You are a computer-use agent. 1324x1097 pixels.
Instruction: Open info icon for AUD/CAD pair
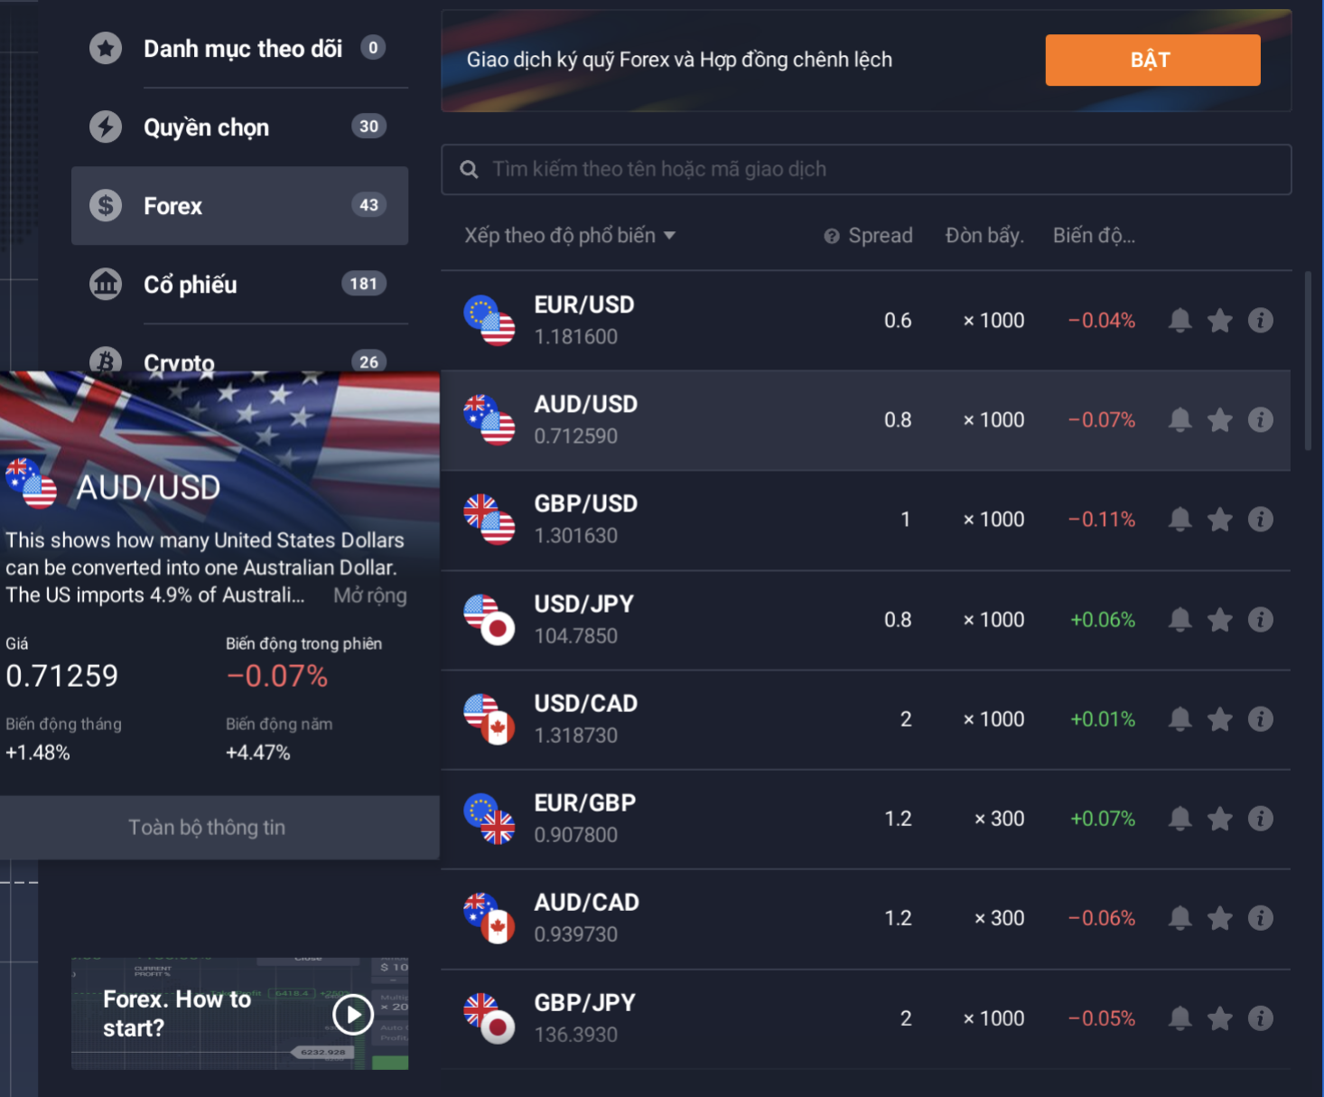[x=1260, y=917]
